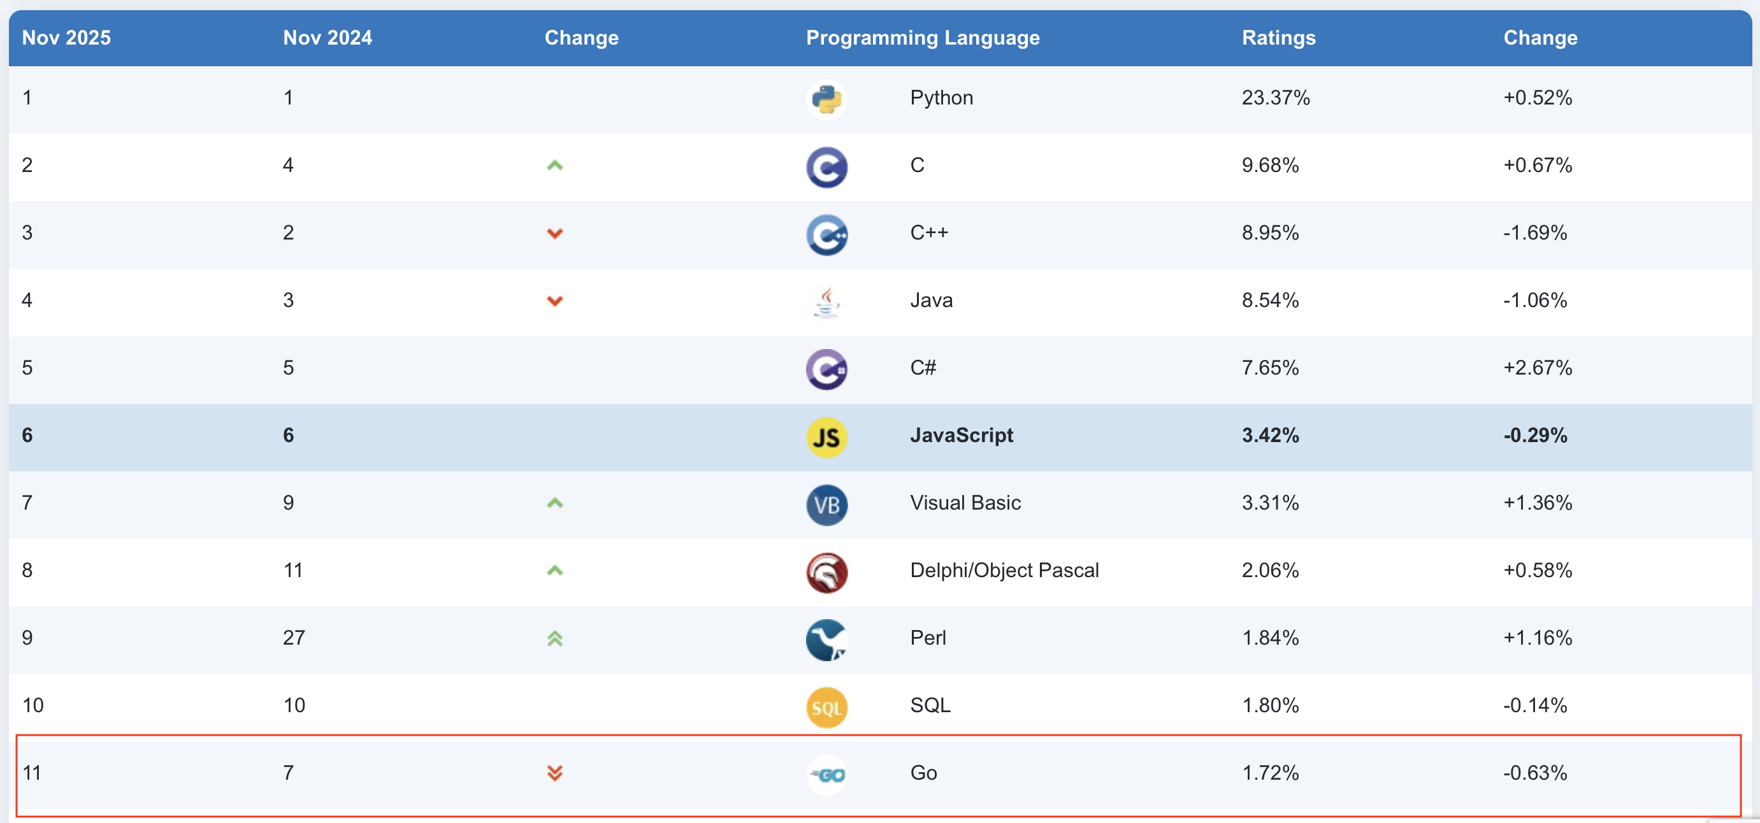This screenshot has width=1760, height=823.
Task: Click double red down arrow for Go
Action: click(555, 773)
